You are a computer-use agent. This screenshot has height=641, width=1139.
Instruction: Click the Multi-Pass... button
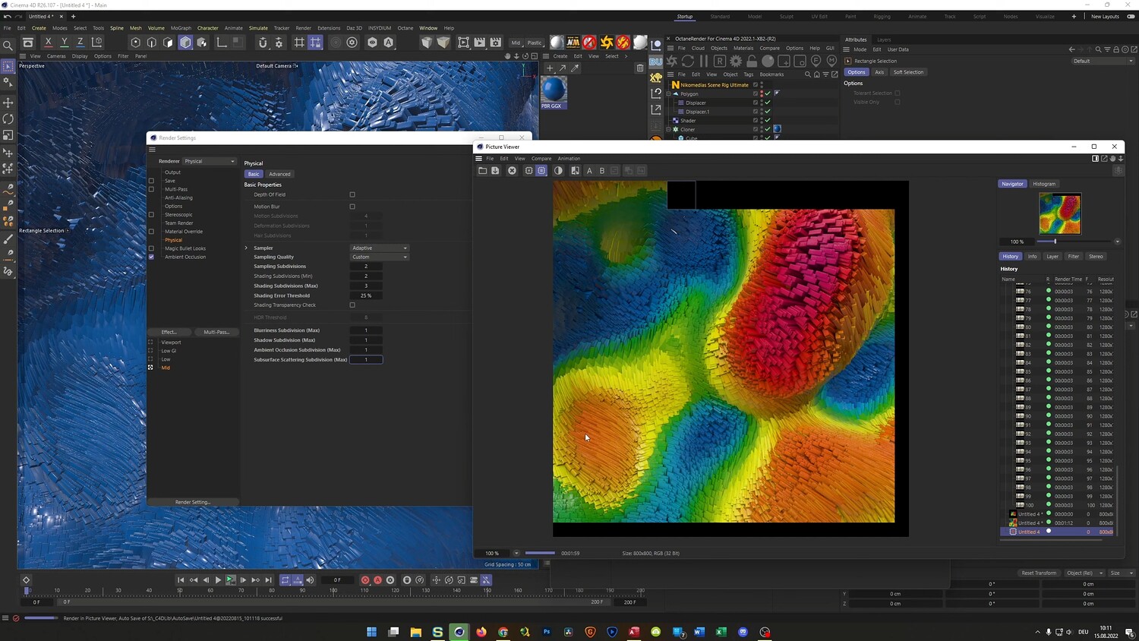pyautogui.click(x=216, y=332)
